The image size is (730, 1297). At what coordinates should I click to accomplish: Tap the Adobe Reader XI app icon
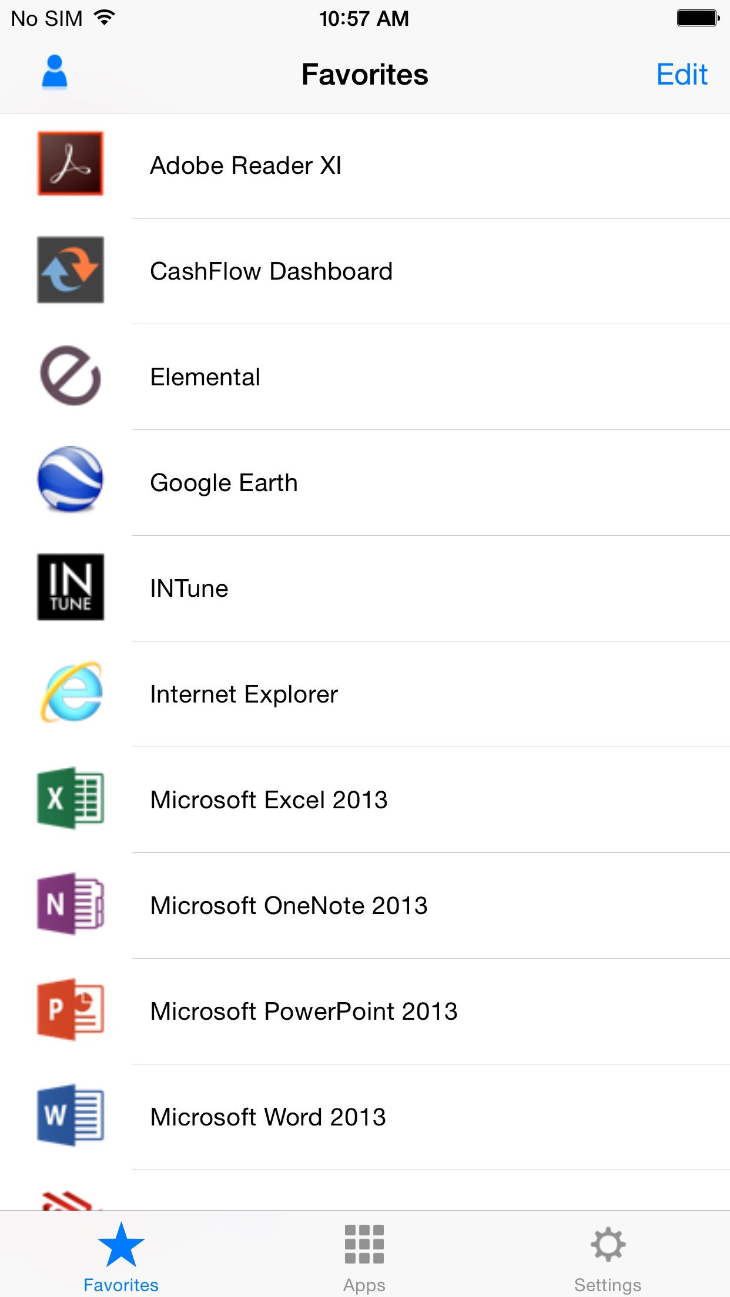[71, 164]
